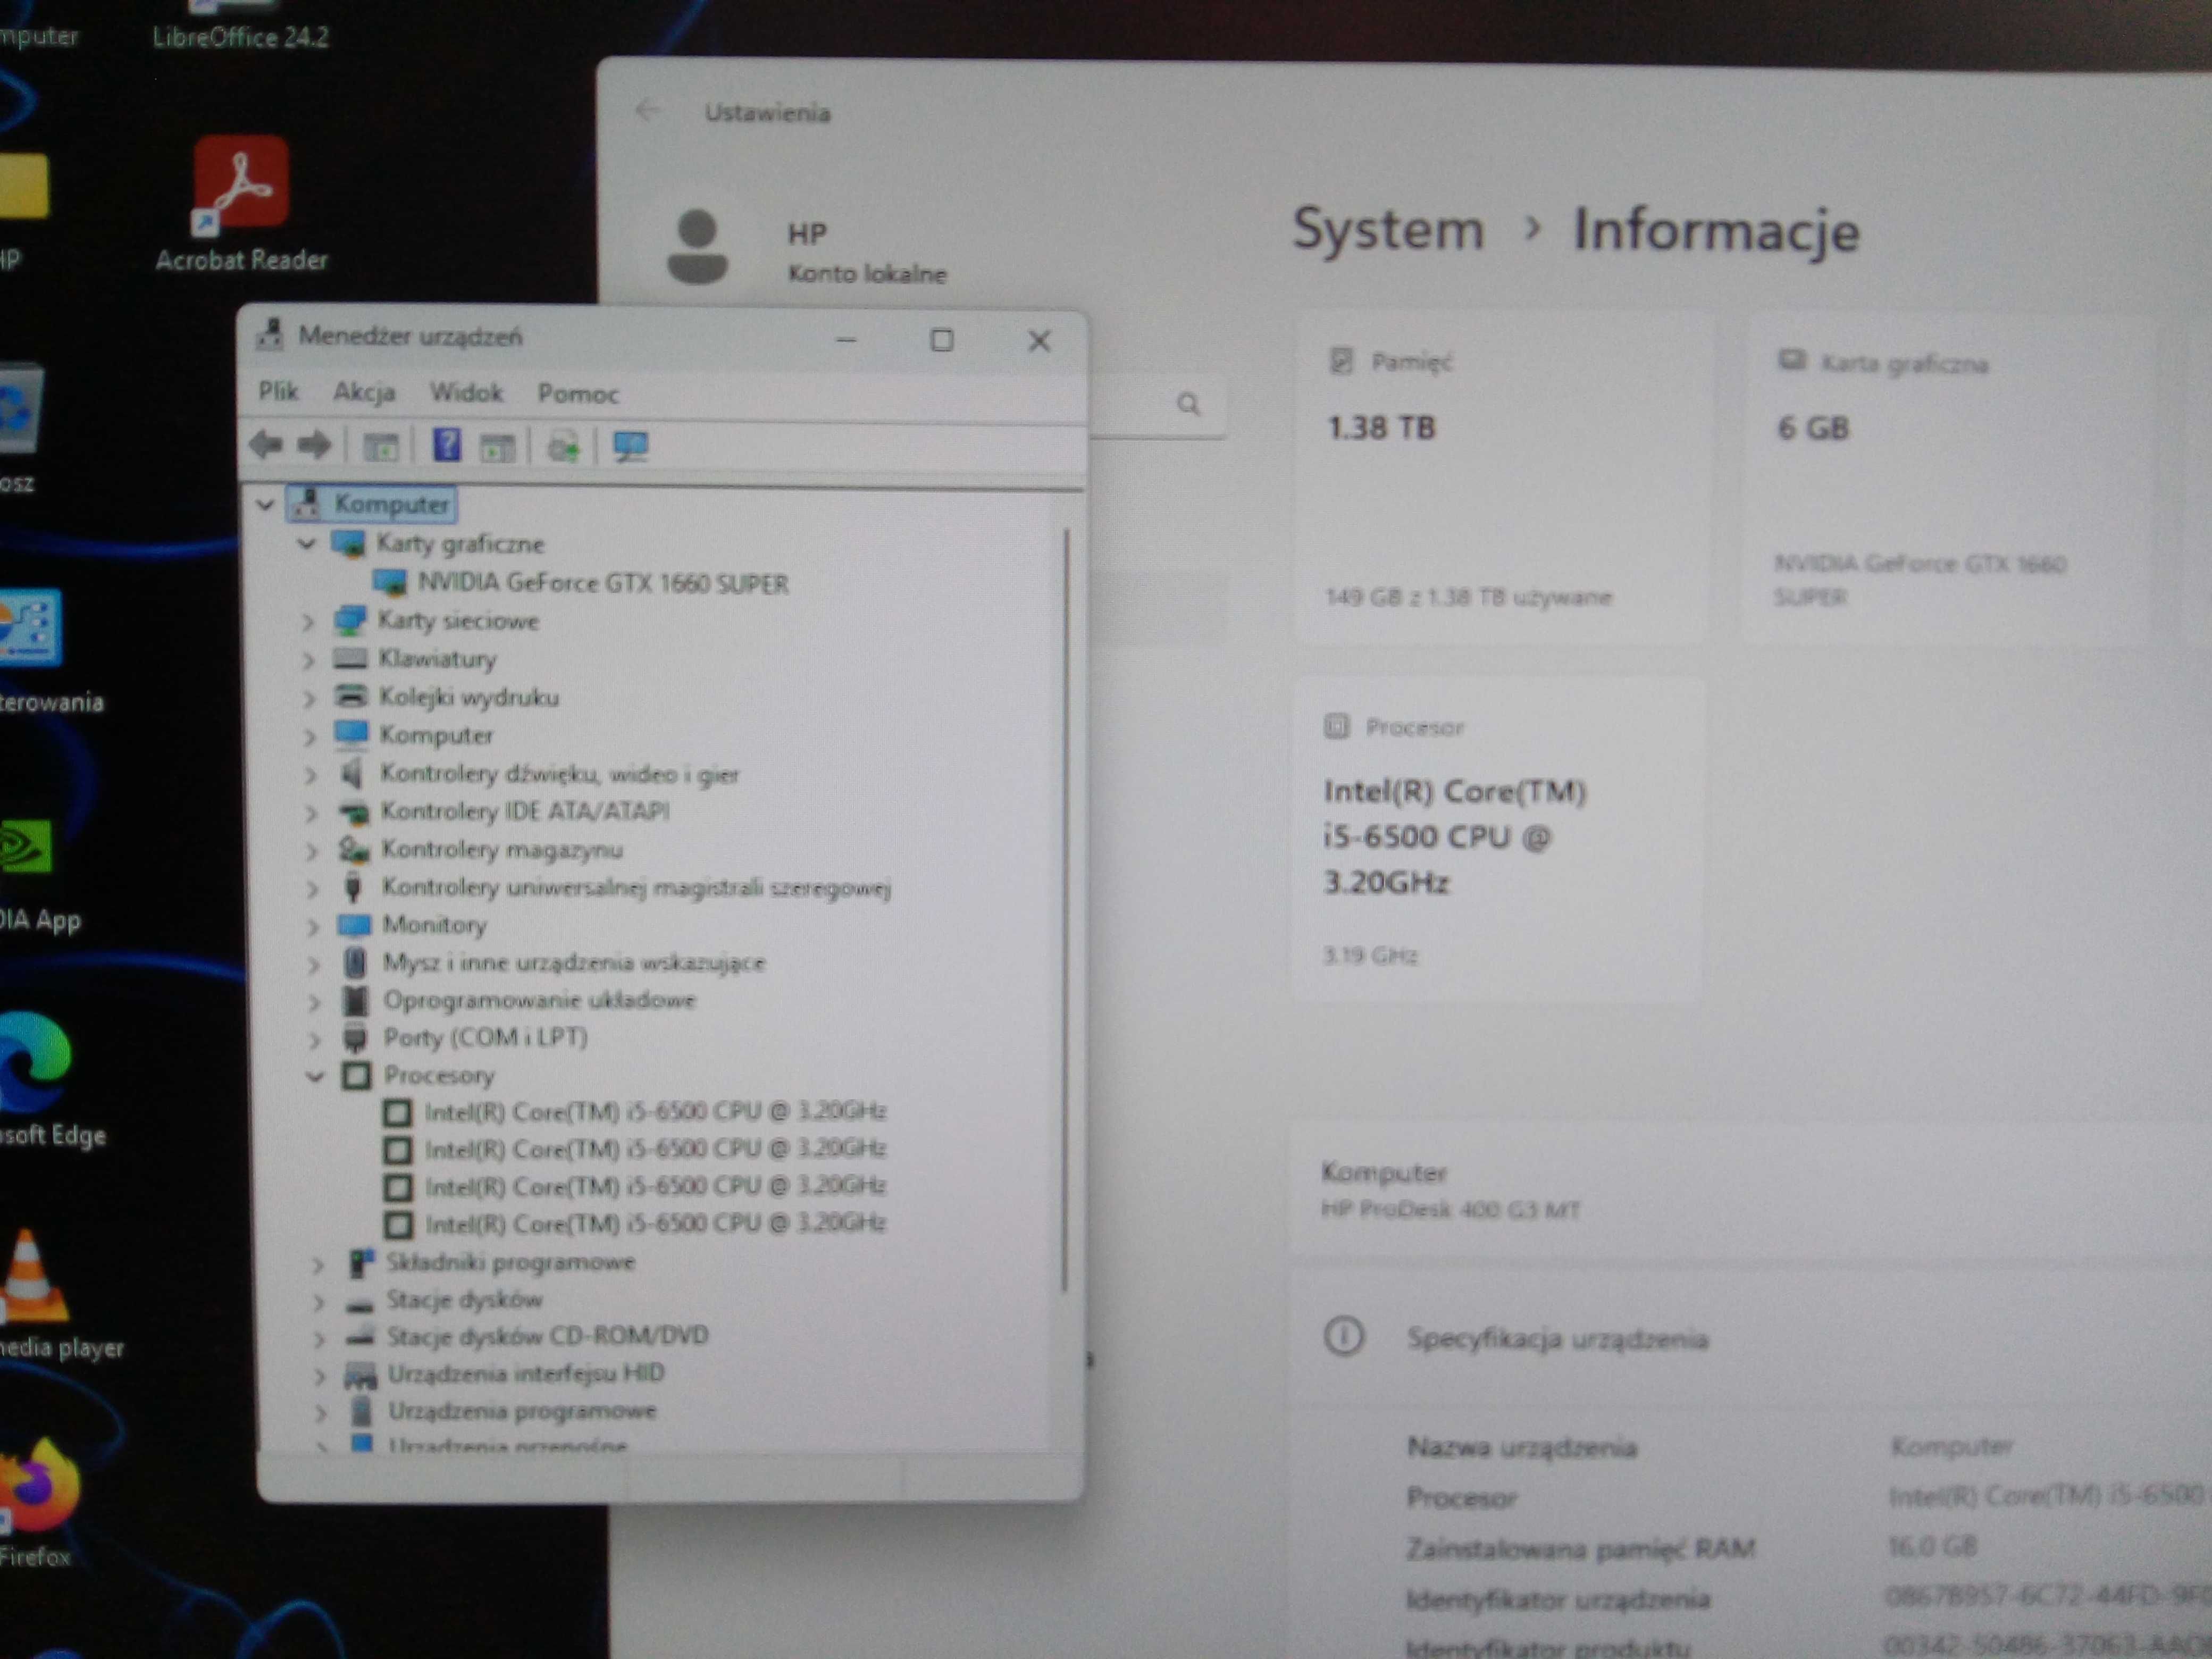
Task: Open the Plik menu
Action: coord(278,391)
